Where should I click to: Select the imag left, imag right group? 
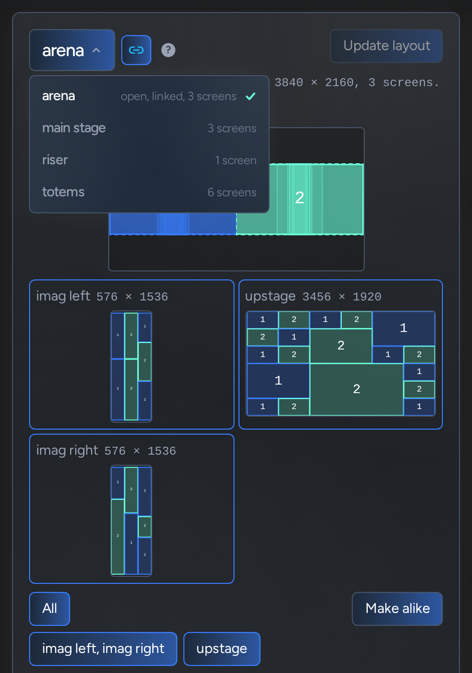pyautogui.click(x=103, y=649)
